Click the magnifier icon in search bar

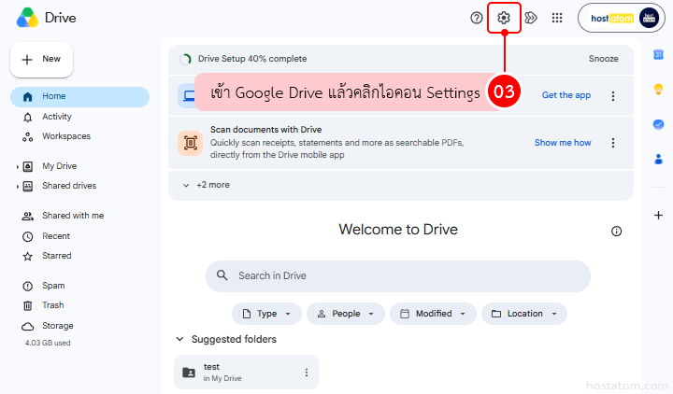pos(222,275)
